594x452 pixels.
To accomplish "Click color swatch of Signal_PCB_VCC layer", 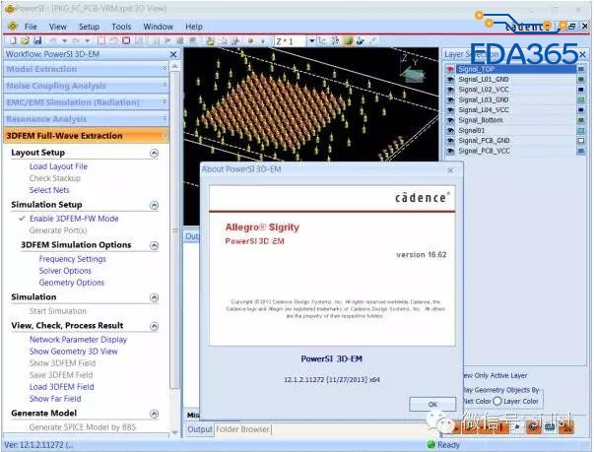I will pyautogui.click(x=580, y=151).
